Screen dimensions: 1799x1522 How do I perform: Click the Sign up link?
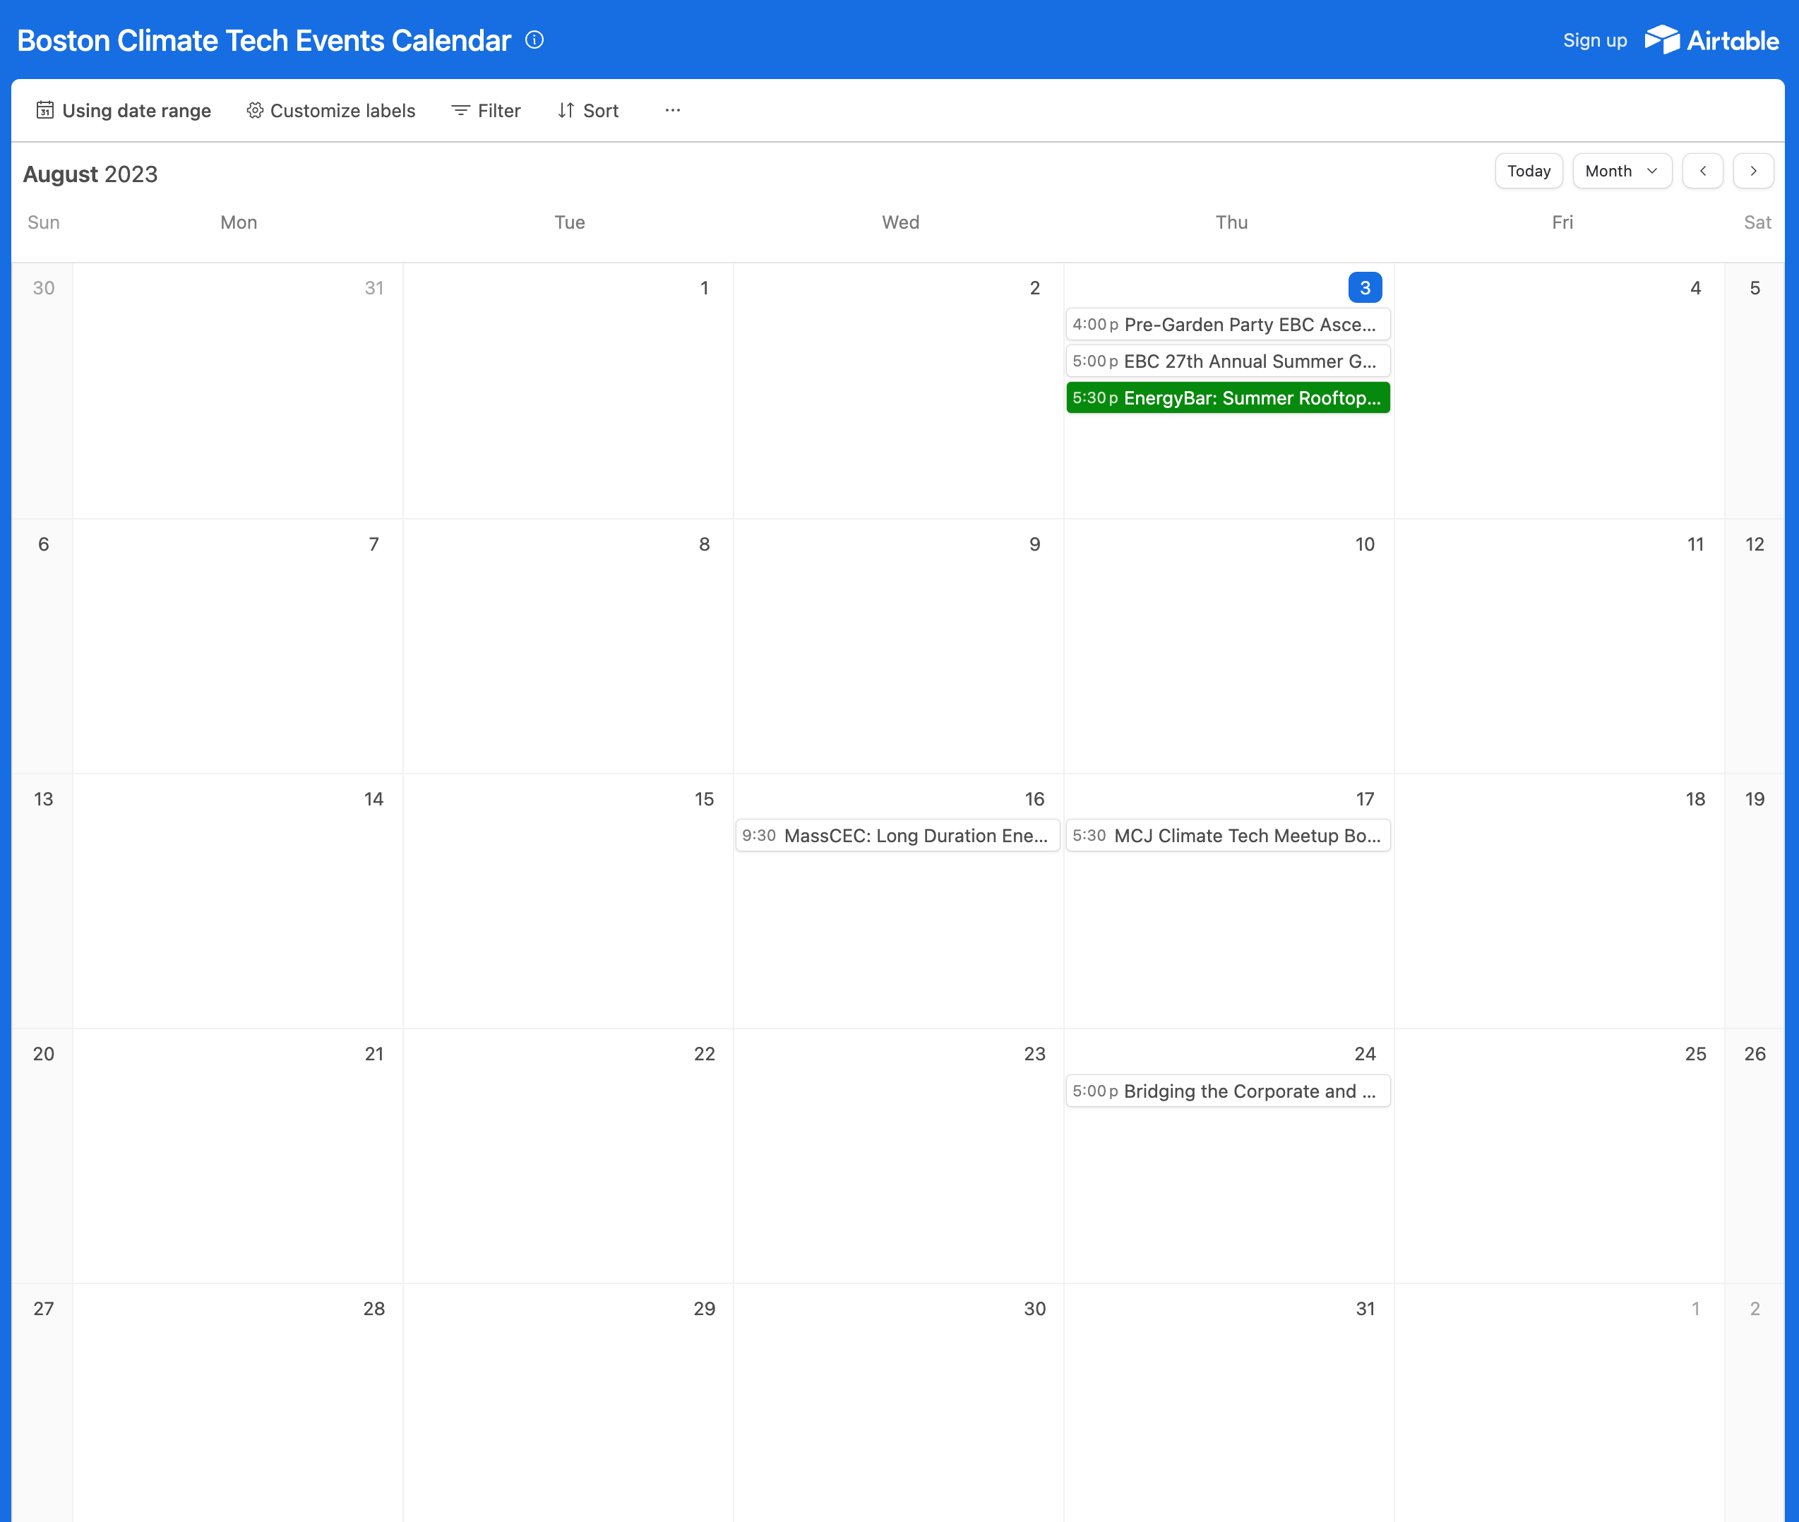1594,40
